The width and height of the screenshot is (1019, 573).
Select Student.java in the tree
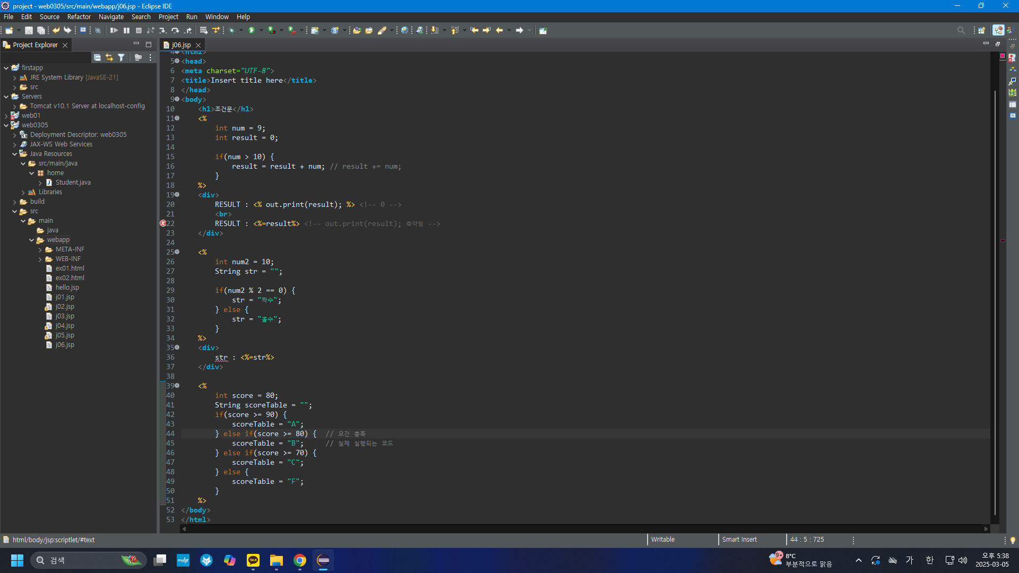[x=73, y=183]
